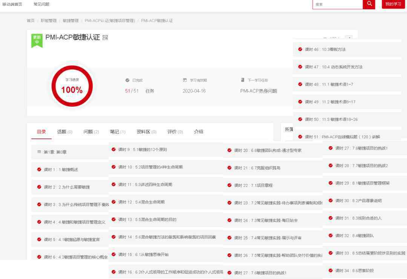The height and width of the screenshot is (279, 407).
Task: Open lesson 课时 47 : 10.4 动态系统开发方法
Action: click(x=347, y=67)
